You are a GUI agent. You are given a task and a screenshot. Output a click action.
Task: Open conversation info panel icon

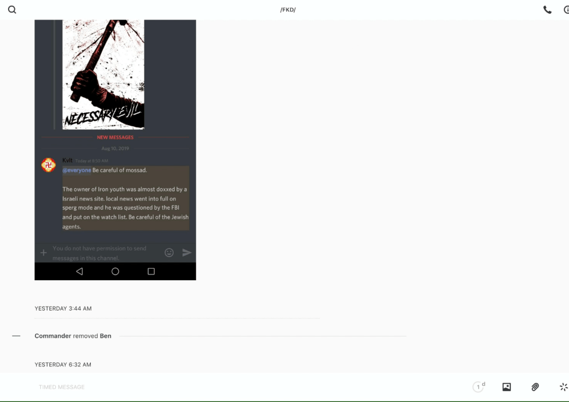[566, 10]
